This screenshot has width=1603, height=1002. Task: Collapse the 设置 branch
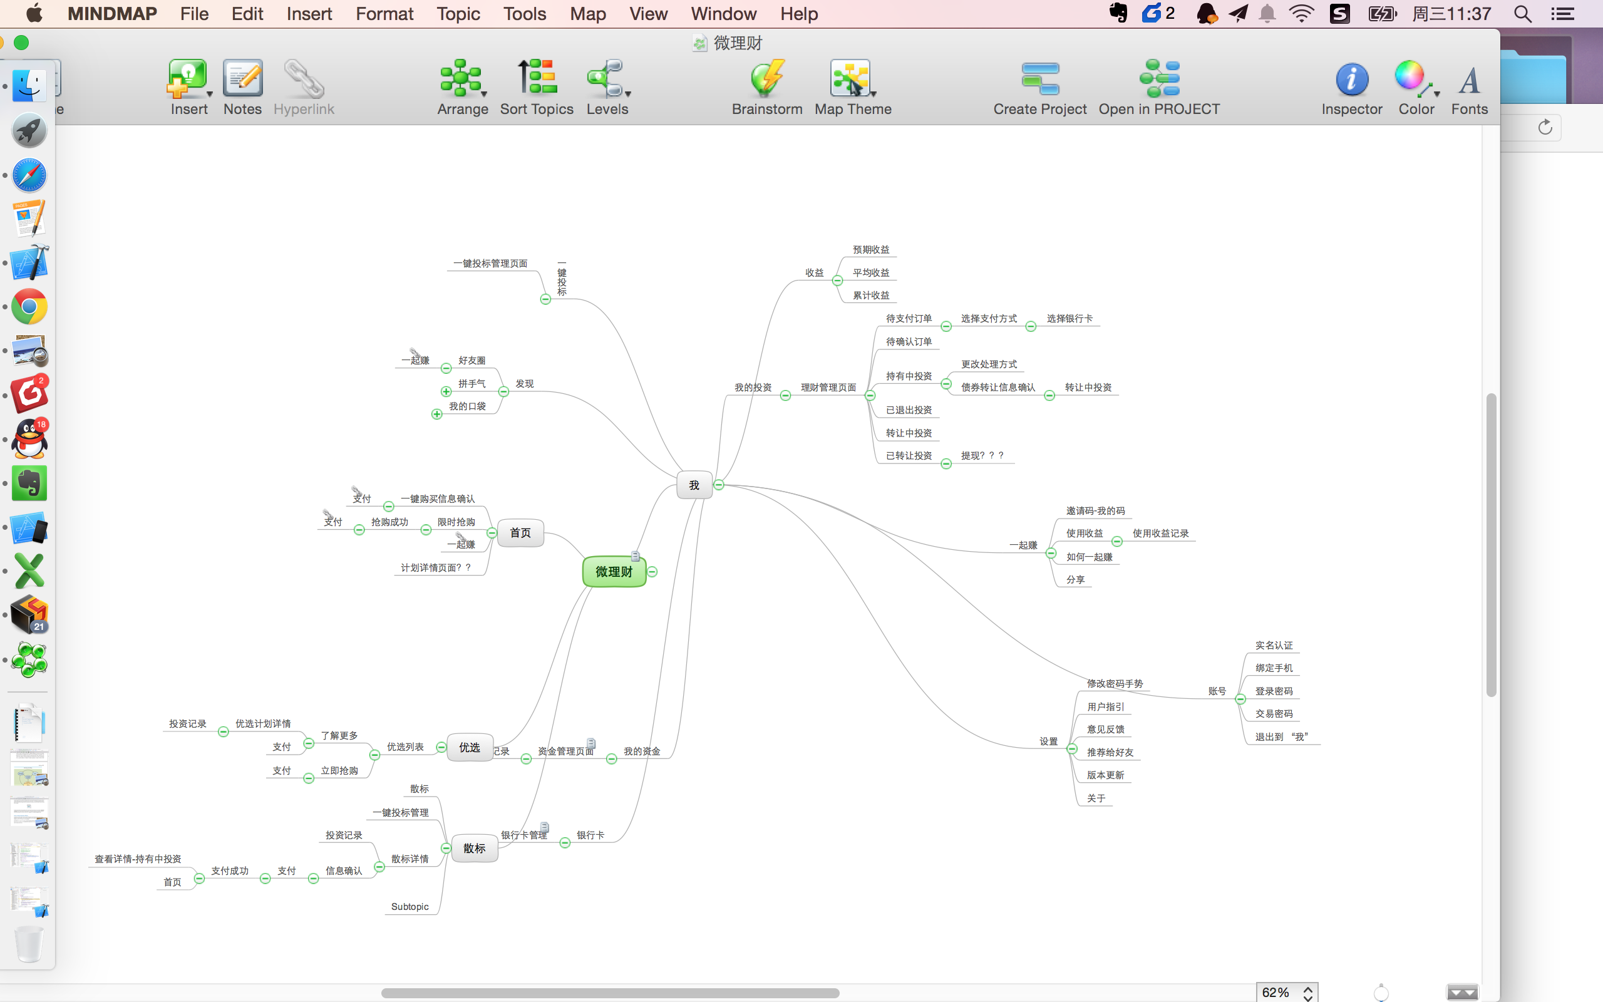coord(1072,749)
